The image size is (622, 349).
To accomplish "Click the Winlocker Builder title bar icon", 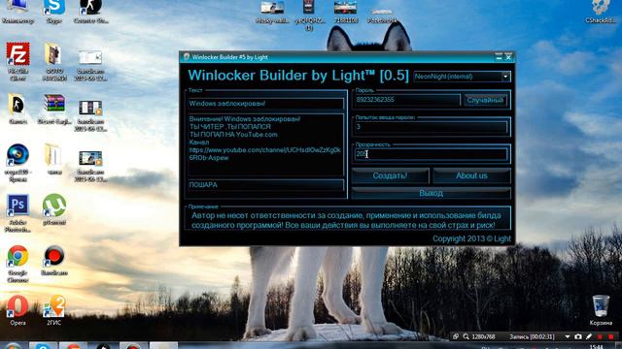I will (186, 57).
